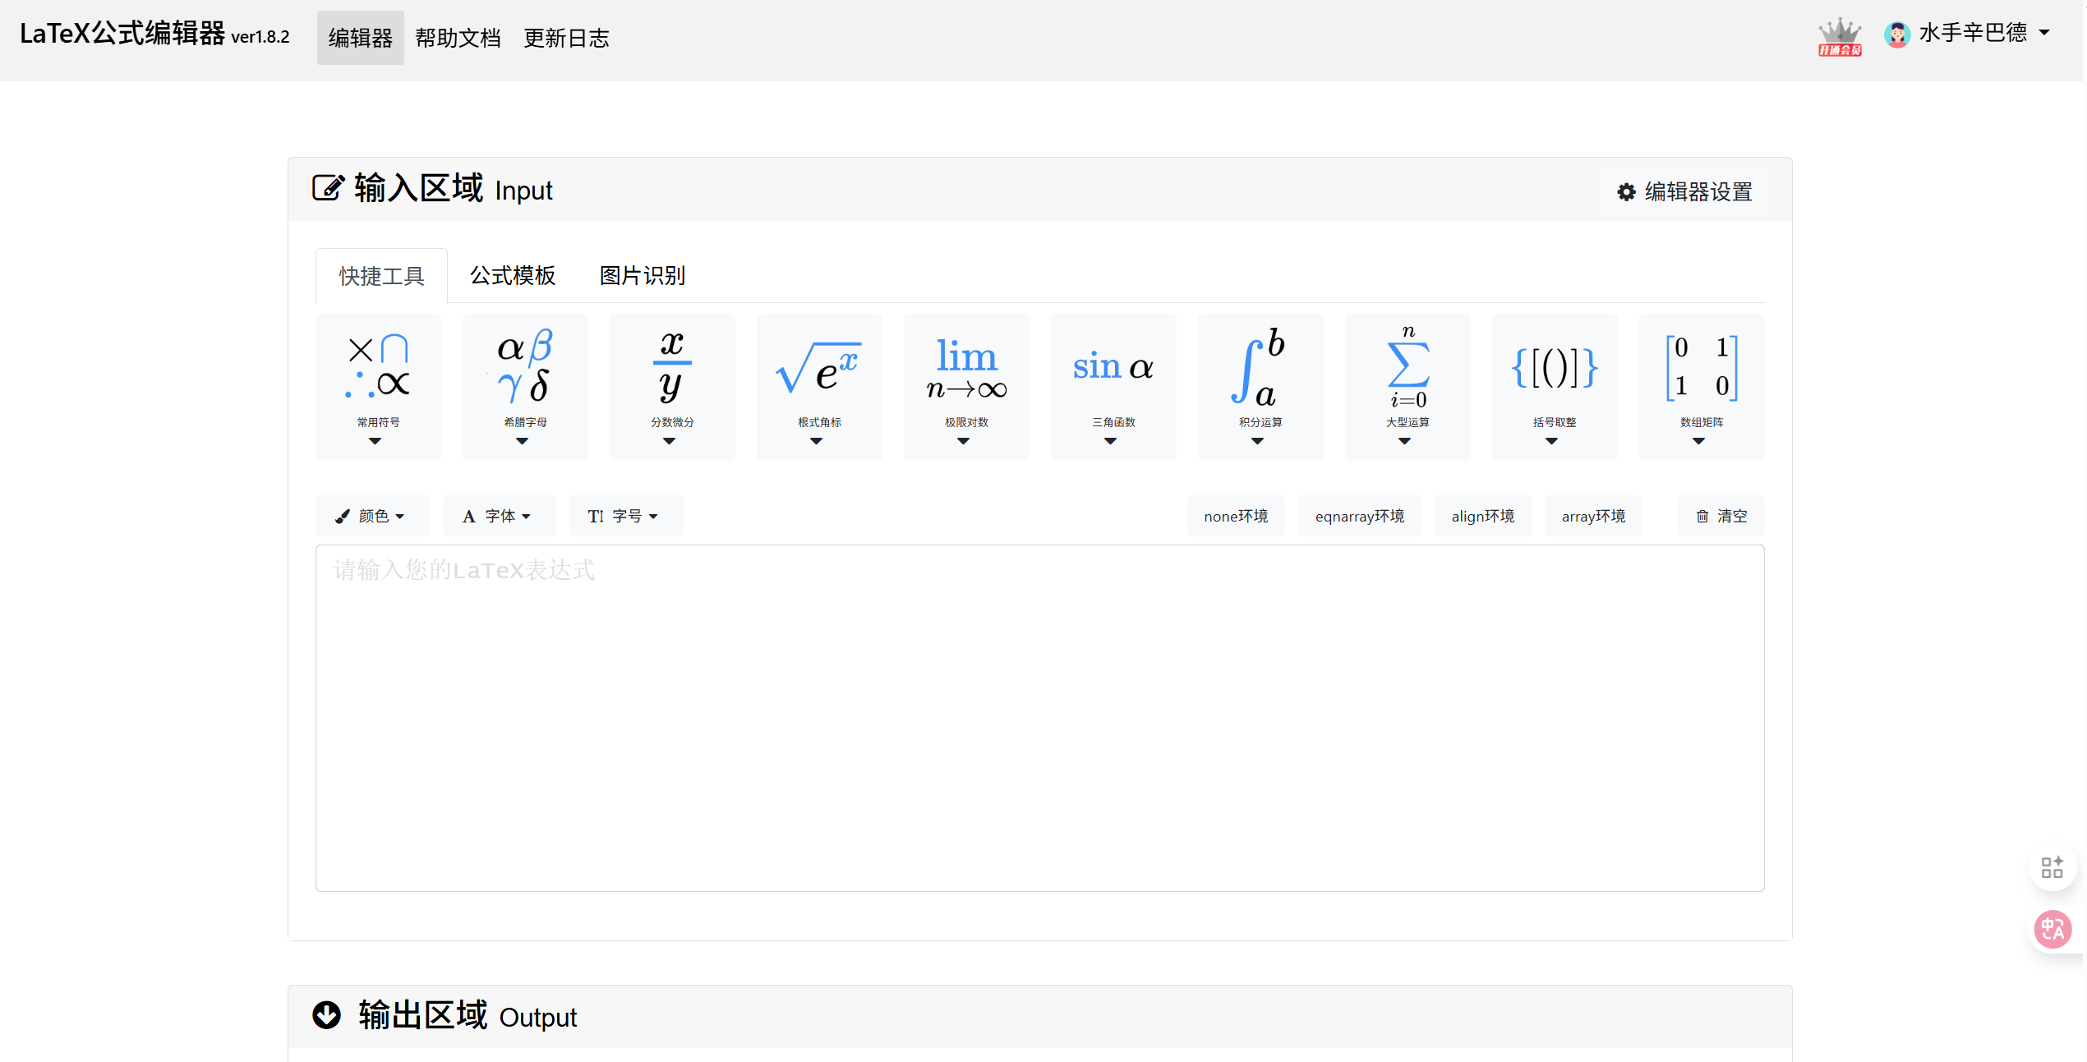Open the integral operations (积分运算) tool
The height and width of the screenshot is (1062, 2087).
click(x=1260, y=386)
